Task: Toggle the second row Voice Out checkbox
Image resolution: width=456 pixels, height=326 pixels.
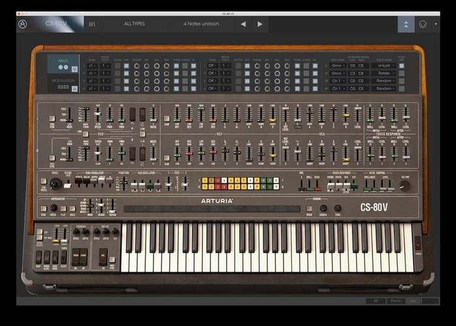Action: click(x=402, y=73)
